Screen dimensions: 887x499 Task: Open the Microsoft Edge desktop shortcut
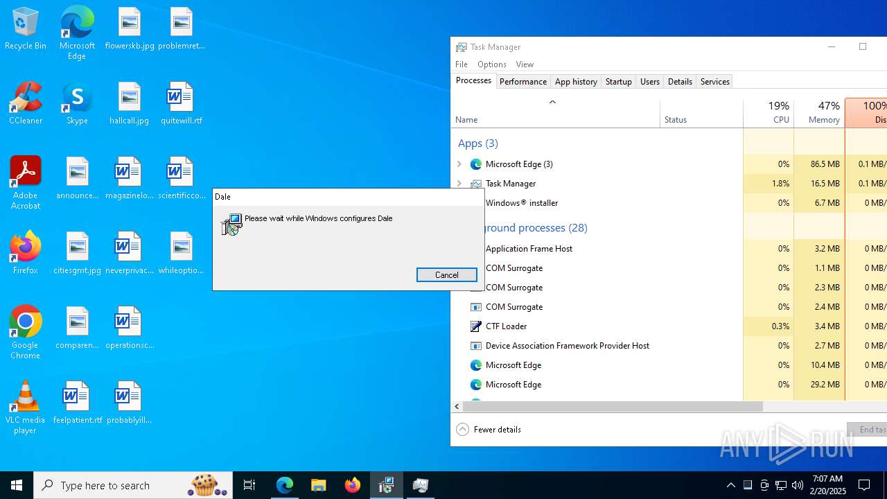tap(77, 33)
